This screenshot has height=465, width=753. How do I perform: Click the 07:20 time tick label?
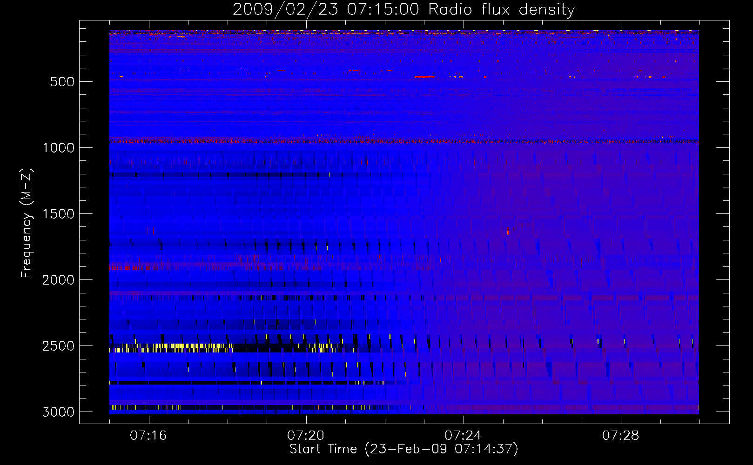pyautogui.click(x=306, y=436)
